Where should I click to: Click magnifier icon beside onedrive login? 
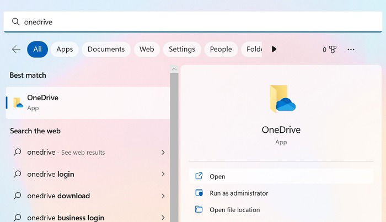click(18, 174)
